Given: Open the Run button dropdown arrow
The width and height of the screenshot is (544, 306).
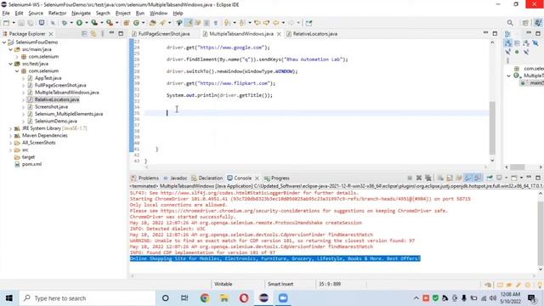Looking at the screenshot, I should point(87,23).
